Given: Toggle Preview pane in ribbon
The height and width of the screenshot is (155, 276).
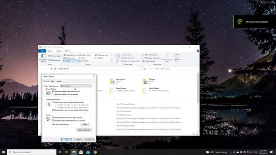Looking at the screenshot, I should (x=54, y=56).
